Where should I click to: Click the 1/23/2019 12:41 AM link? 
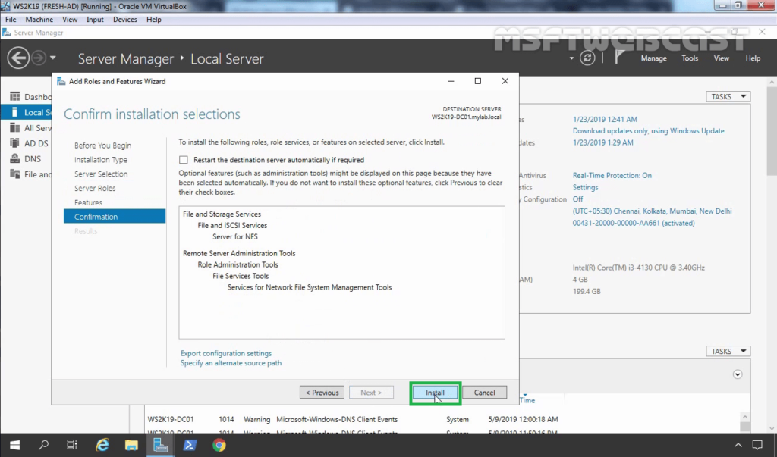[605, 119]
